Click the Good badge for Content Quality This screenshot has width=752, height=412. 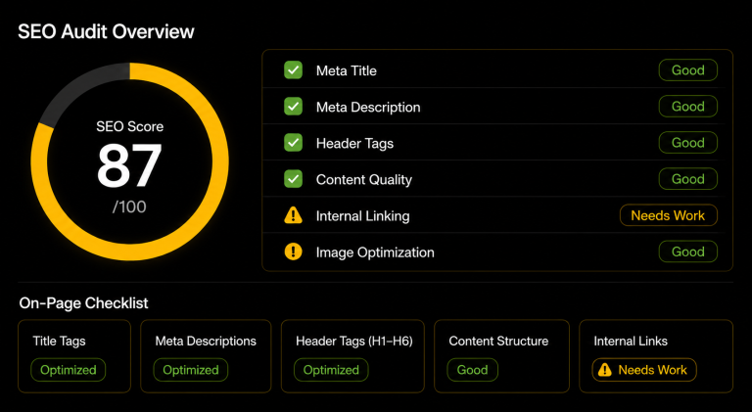[x=687, y=179]
